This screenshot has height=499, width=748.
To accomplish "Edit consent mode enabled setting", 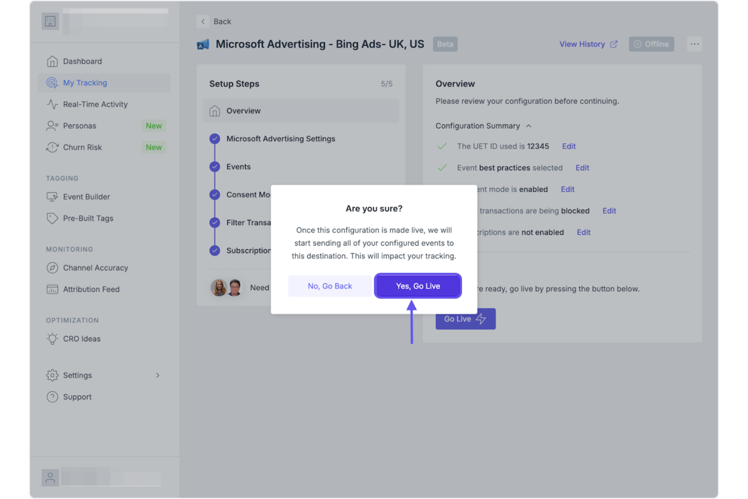I will (x=568, y=189).
